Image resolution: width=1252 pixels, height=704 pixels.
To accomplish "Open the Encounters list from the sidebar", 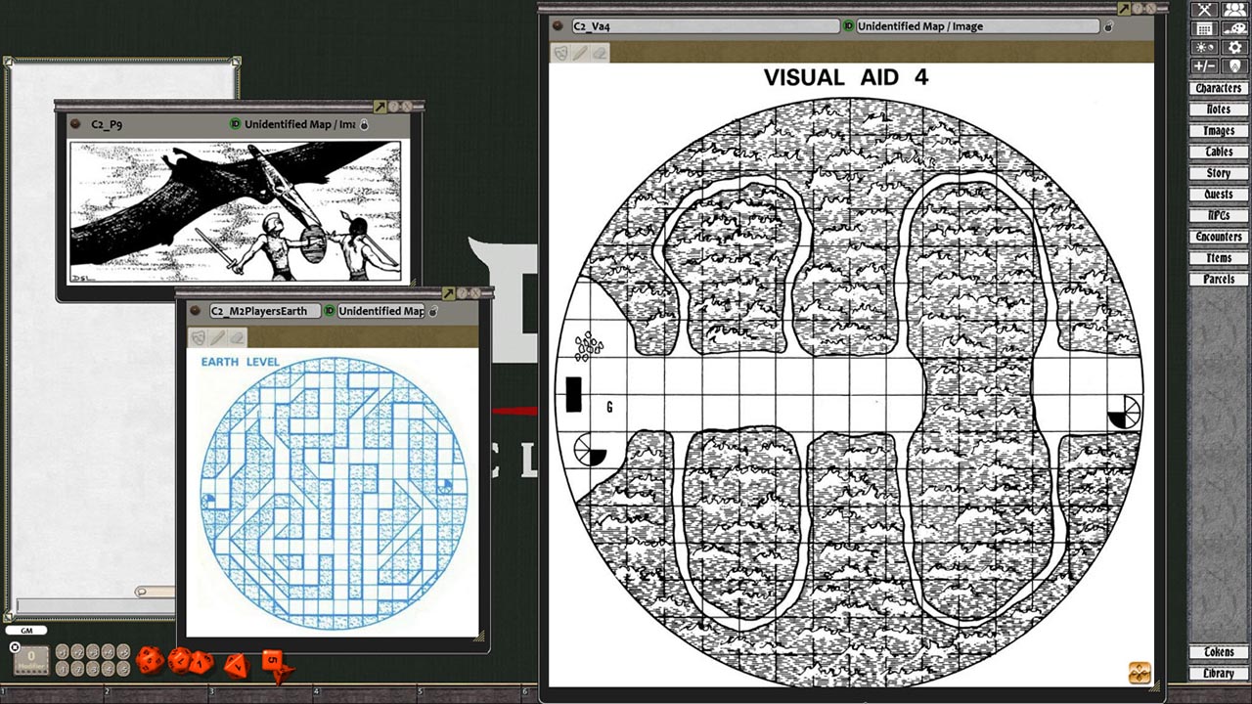I will 1218,237.
